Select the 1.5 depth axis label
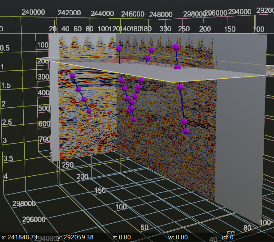This screenshot has height=242, width=274. tap(6, 85)
